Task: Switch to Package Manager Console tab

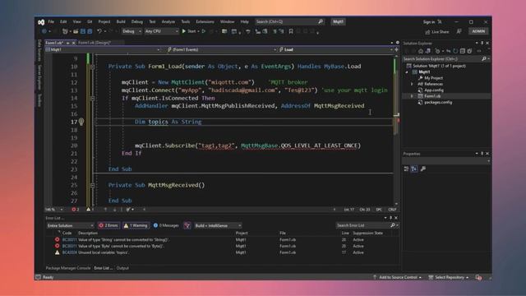Action: 68,268
